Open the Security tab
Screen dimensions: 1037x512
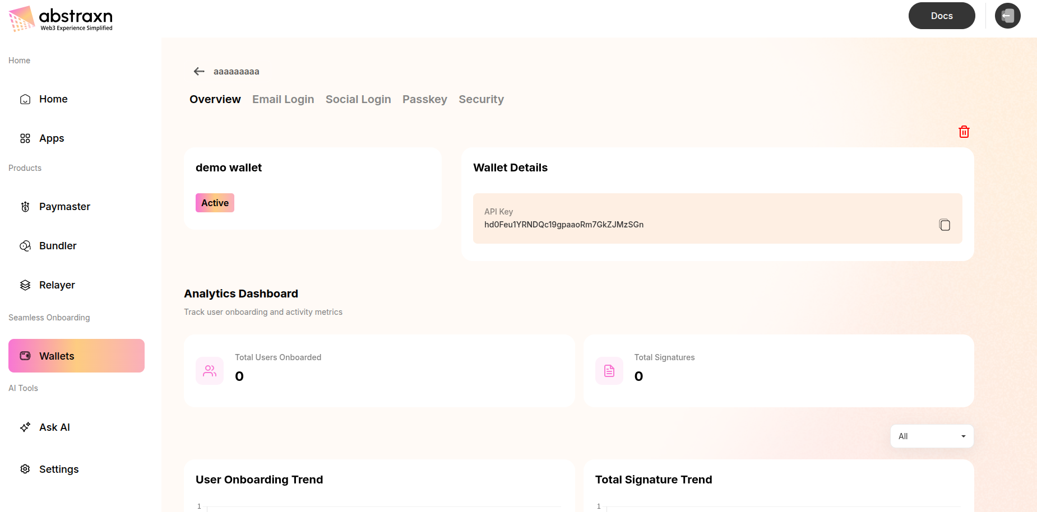click(x=481, y=99)
